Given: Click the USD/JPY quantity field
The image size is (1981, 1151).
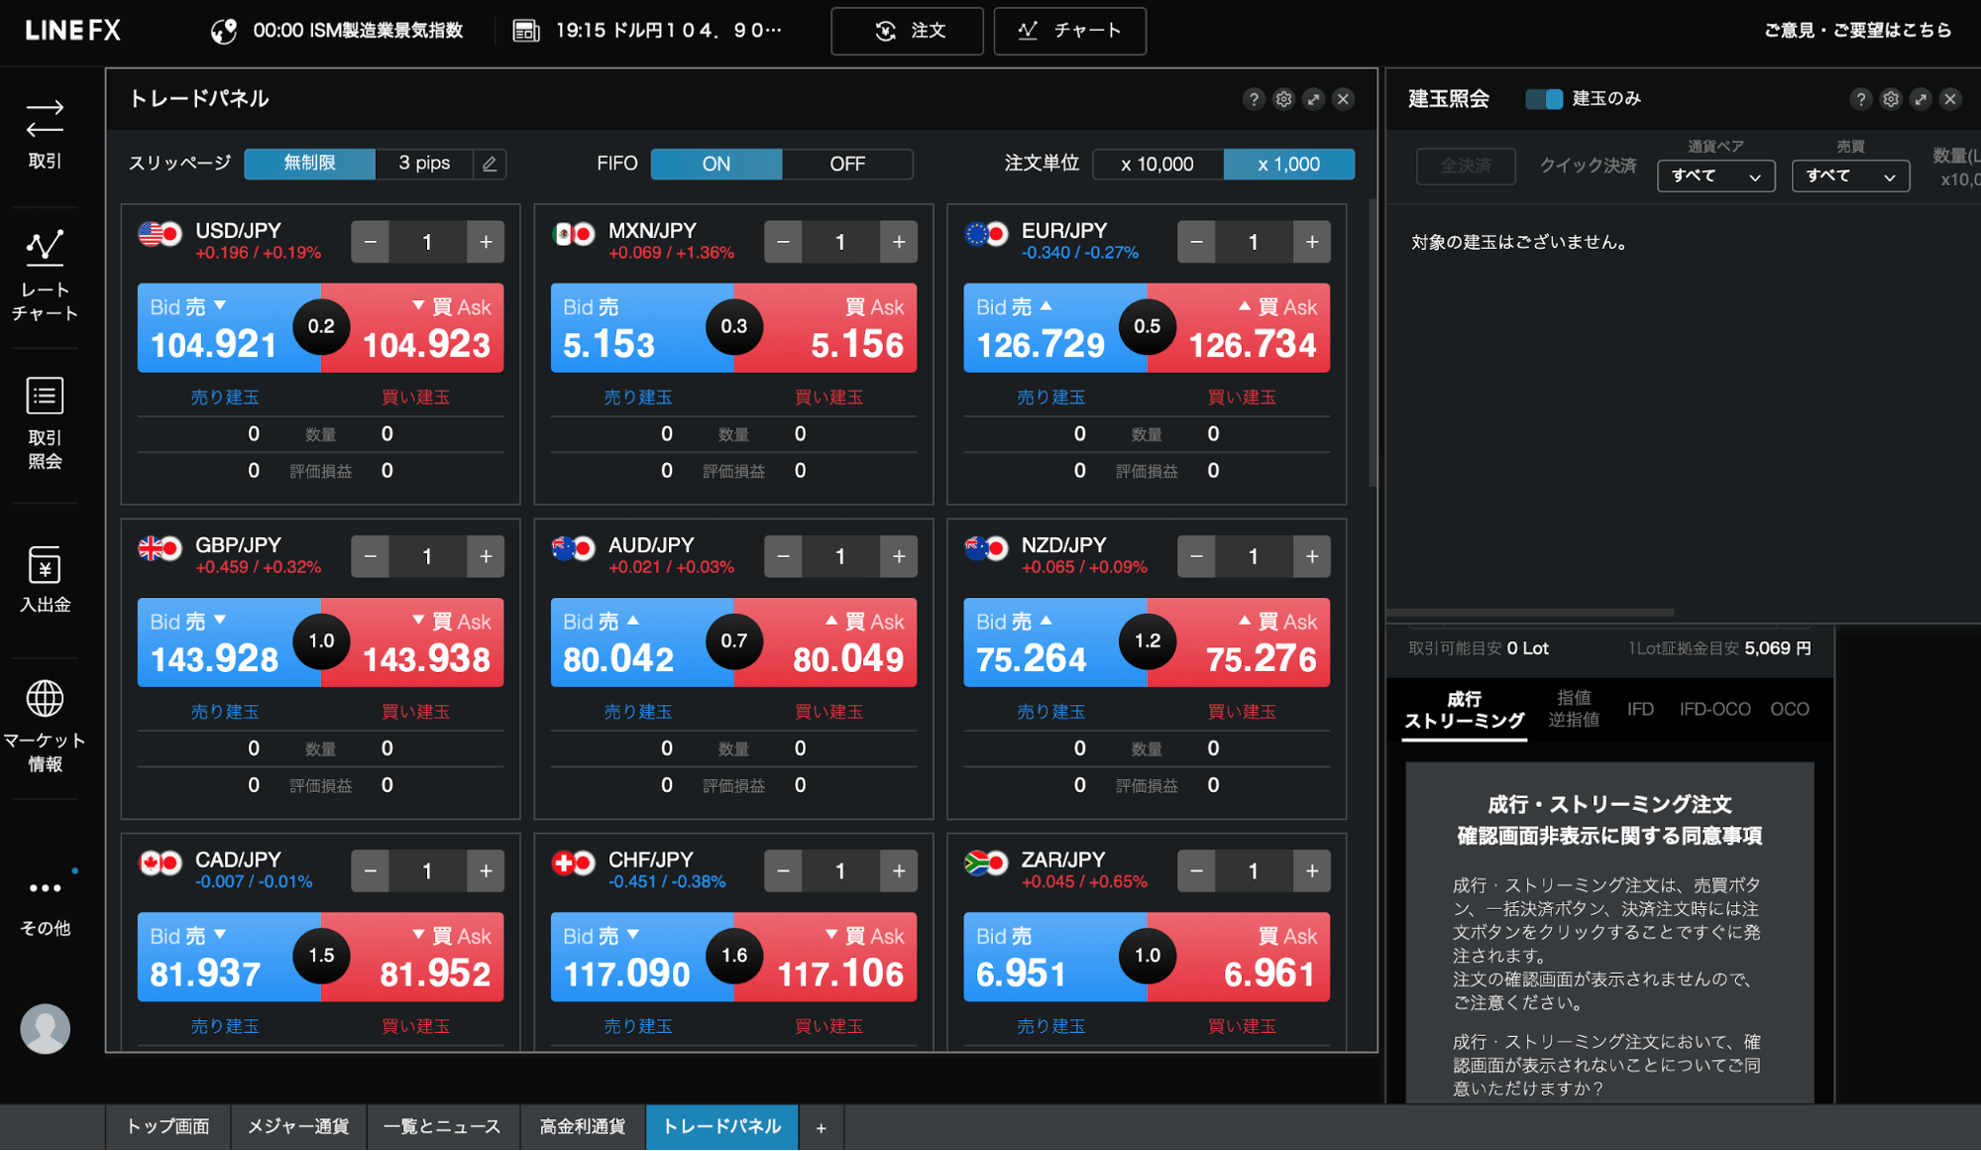Looking at the screenshot, I should click(427, 242).
